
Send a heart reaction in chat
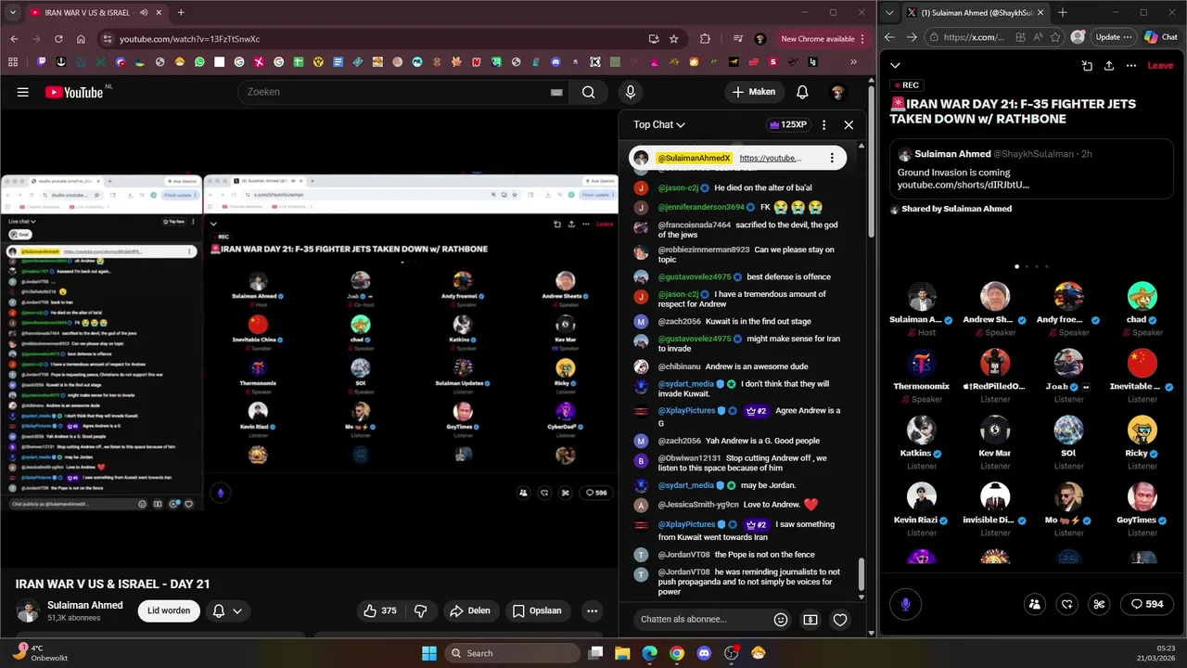840,620
